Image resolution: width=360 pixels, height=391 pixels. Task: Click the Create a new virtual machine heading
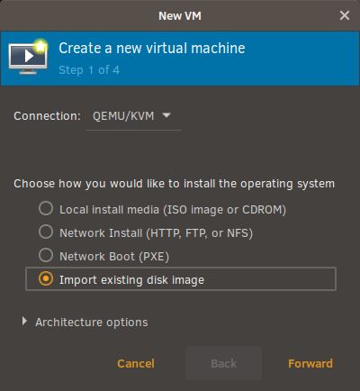tap(152, 49)
